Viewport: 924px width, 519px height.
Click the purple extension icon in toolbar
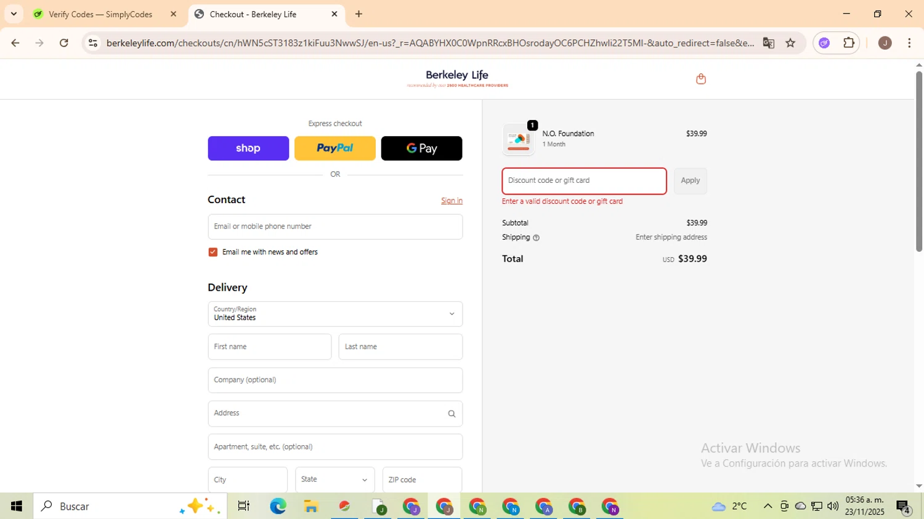(x=824, y=43)
